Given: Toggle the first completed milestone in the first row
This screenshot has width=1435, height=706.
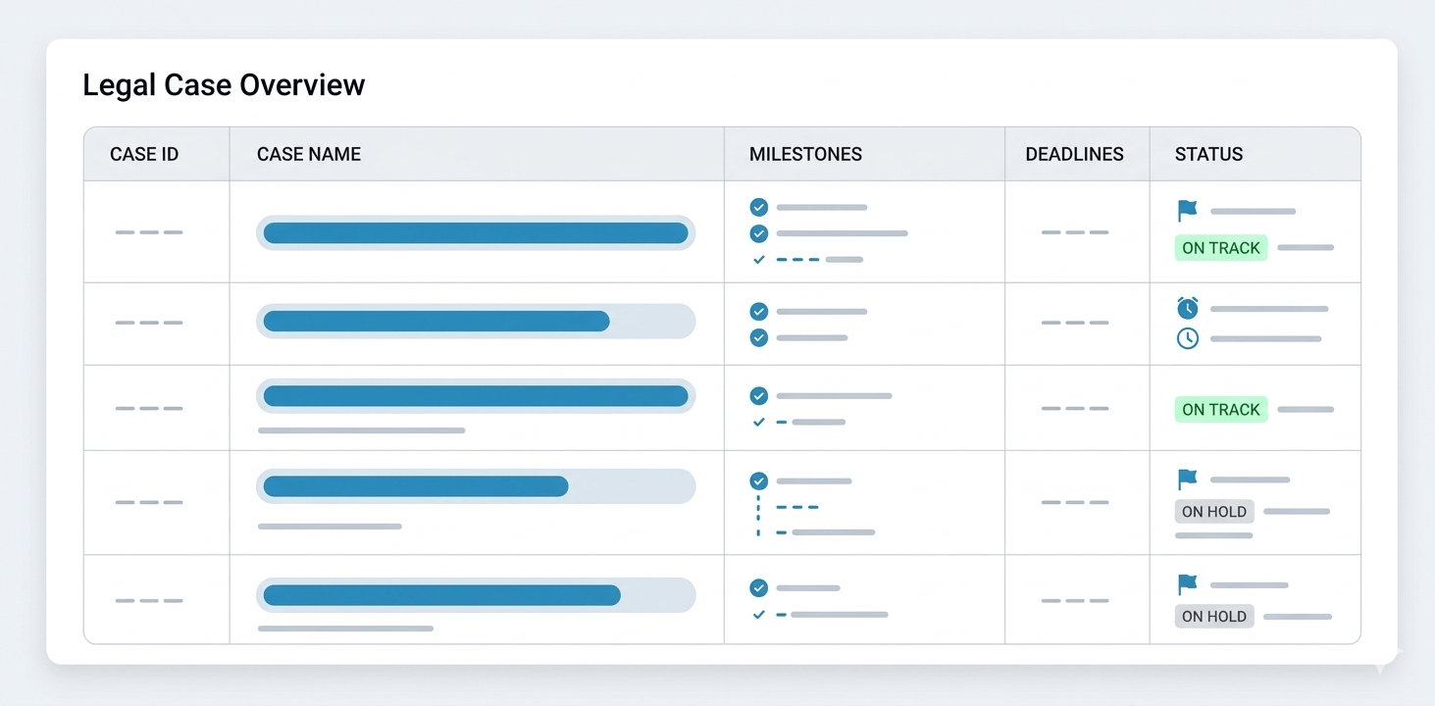Looking at the screenshot, I should pyautogui.click(x=758, y=207).
